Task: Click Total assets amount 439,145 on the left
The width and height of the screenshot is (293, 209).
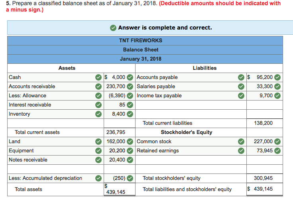Action: (116, 192)
